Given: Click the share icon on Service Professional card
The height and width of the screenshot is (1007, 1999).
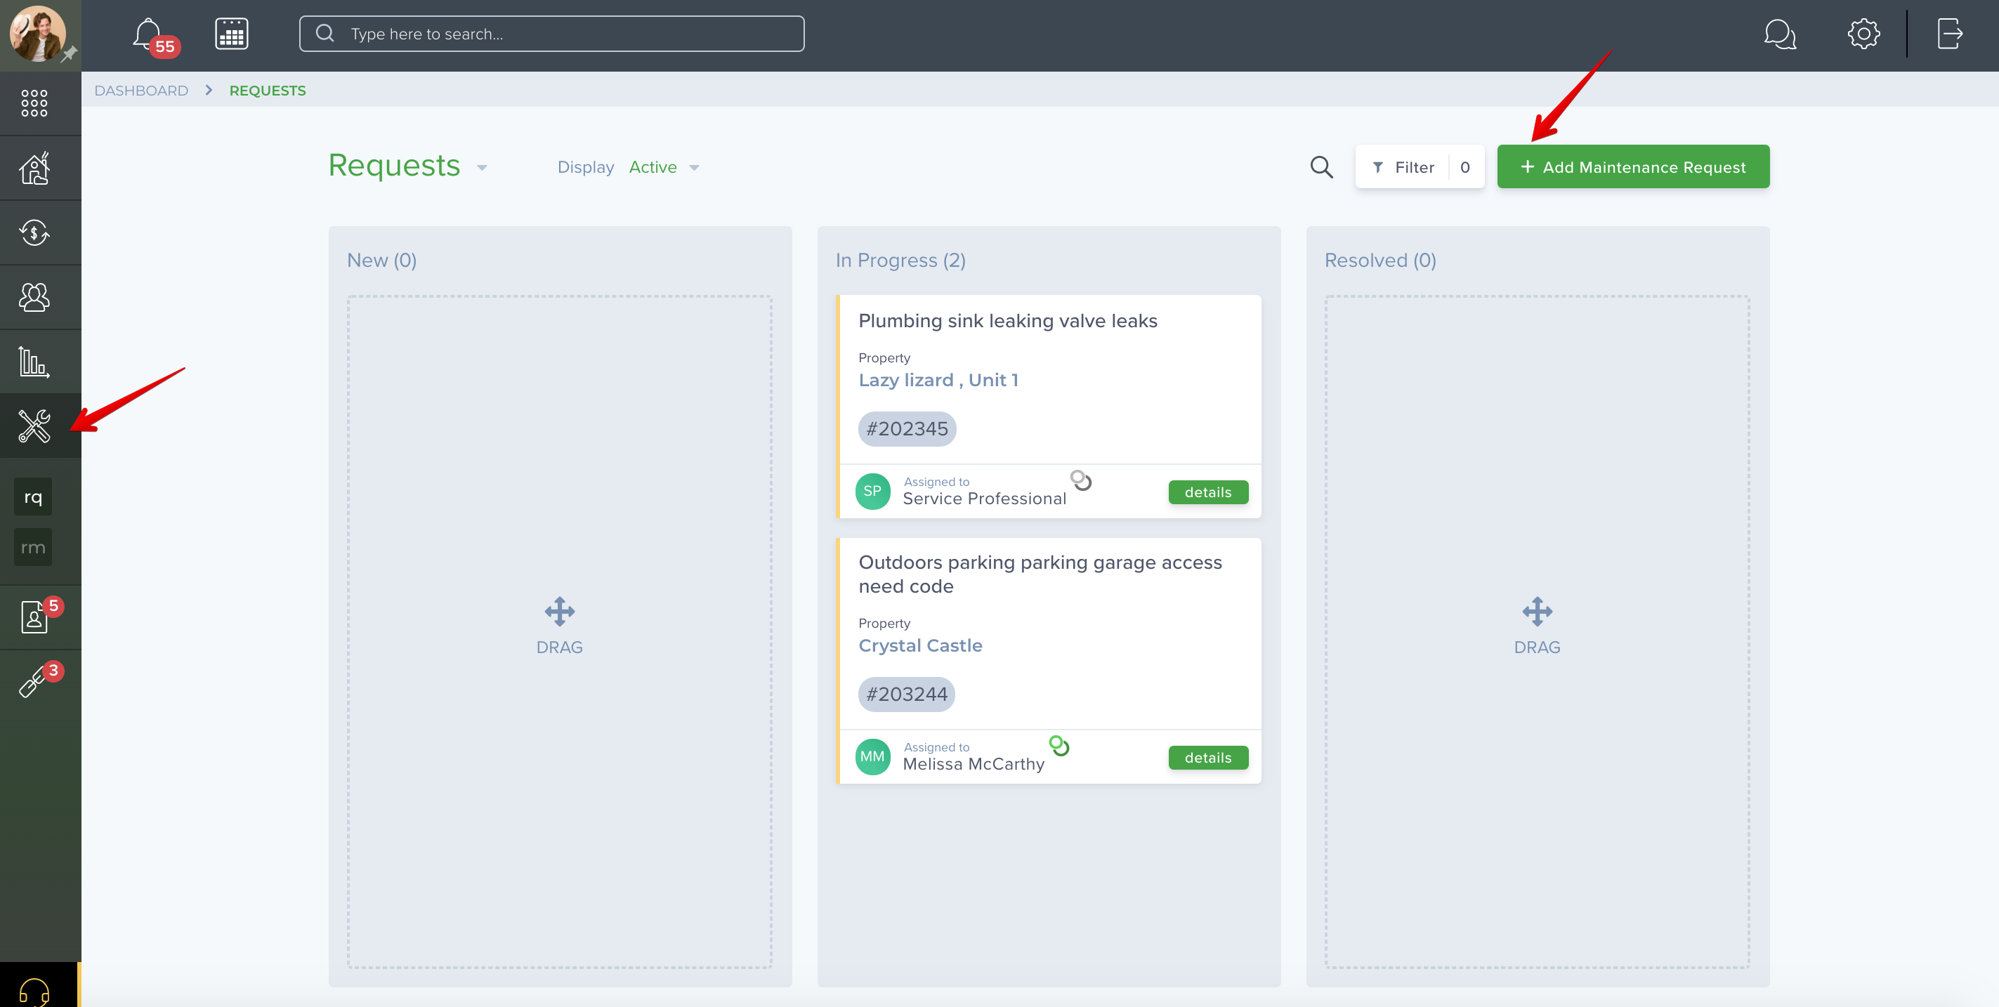Looking at the screenshot, I should pos(1080,480).
